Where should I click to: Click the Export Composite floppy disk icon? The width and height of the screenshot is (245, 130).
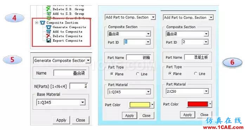[49, 41]
